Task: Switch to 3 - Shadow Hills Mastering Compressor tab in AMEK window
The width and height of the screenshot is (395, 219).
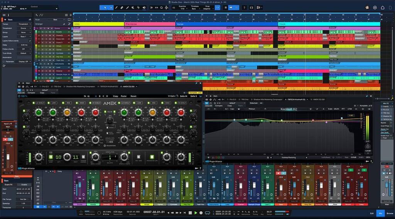Action: click(79, 87)
